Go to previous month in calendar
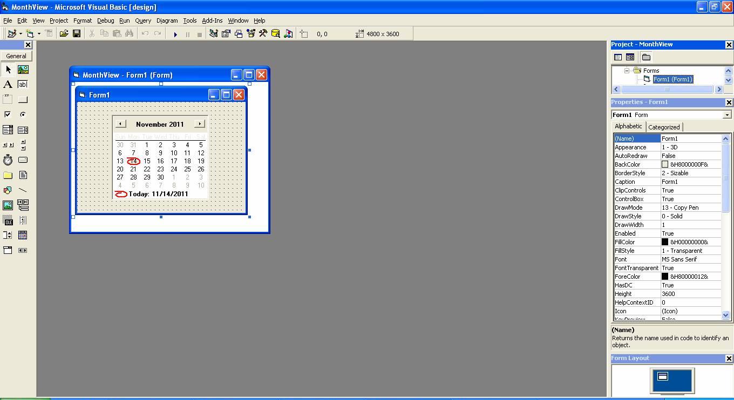Image resolution: width=734 pixels, height=400 pixels. (x=120, y=124)
